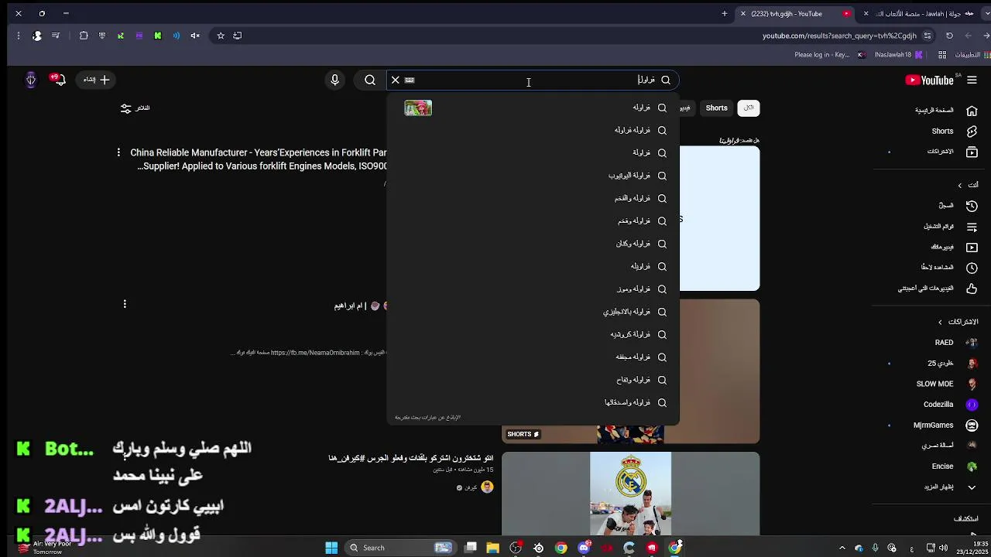Click the taskbar Search box
Viewport: 991px width, 557px height.
click(400, 548)
